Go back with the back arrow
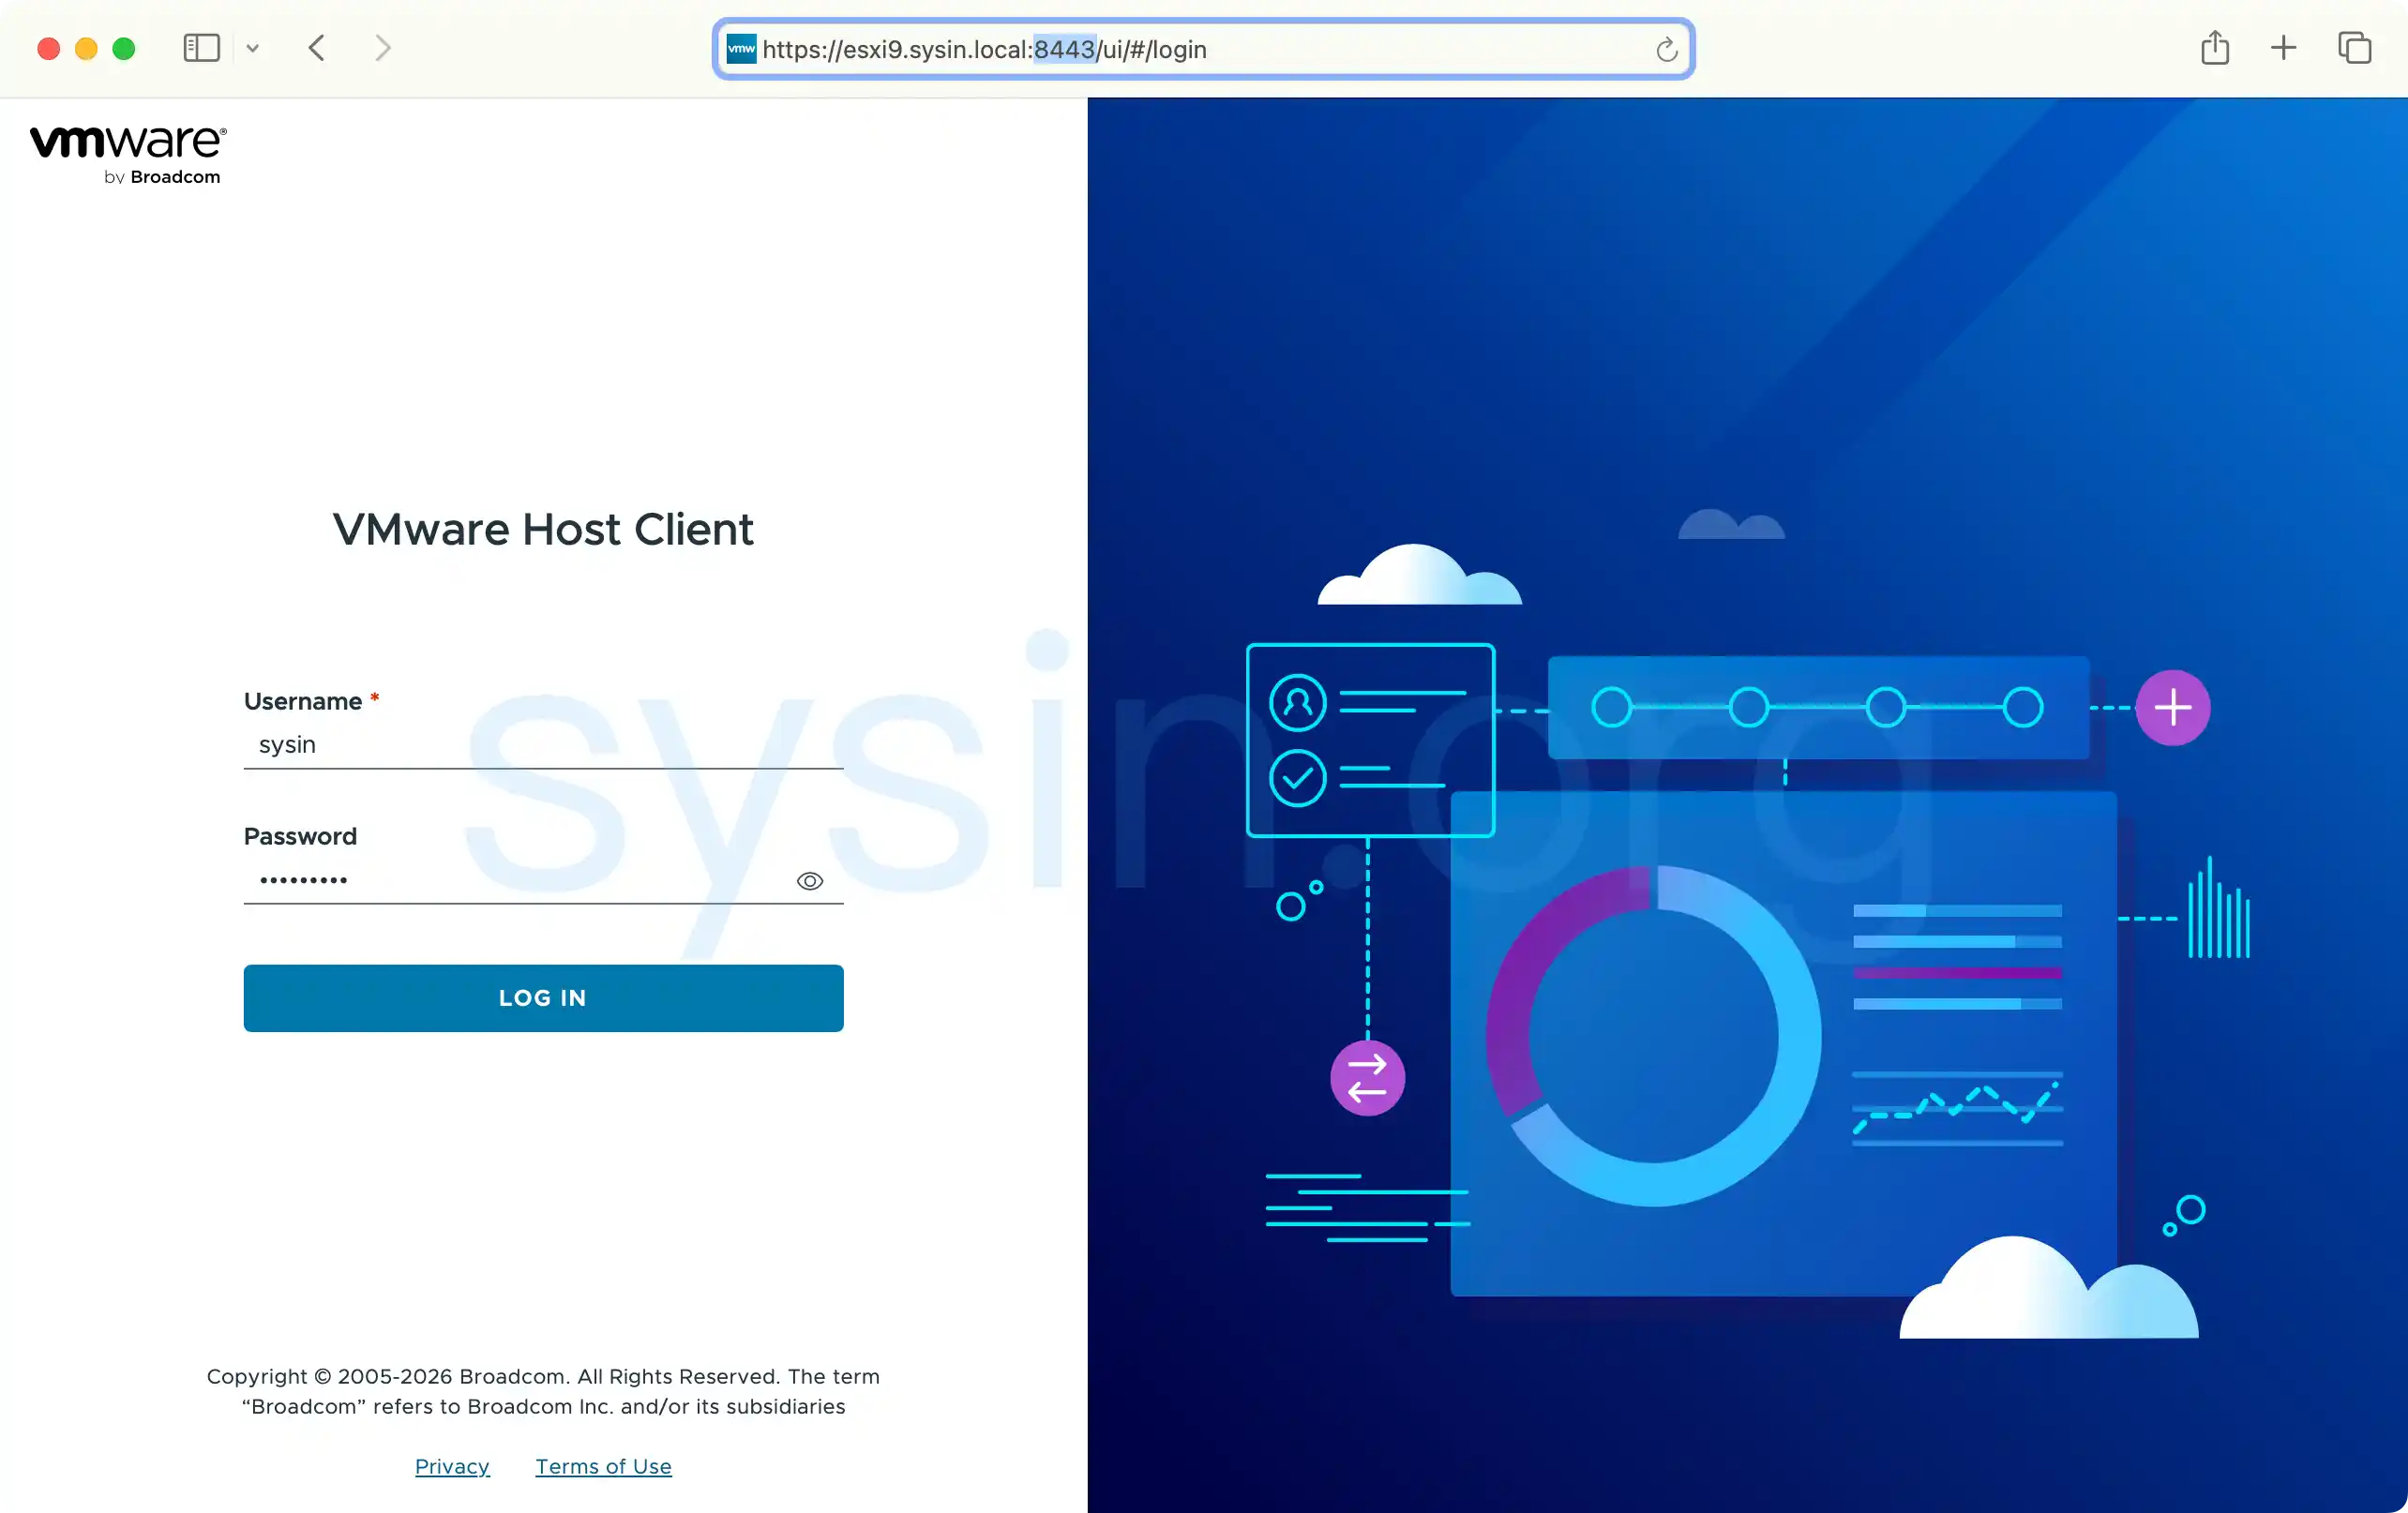Image resolution: width=2408 pixels, height=1513 pixels. 317,48
